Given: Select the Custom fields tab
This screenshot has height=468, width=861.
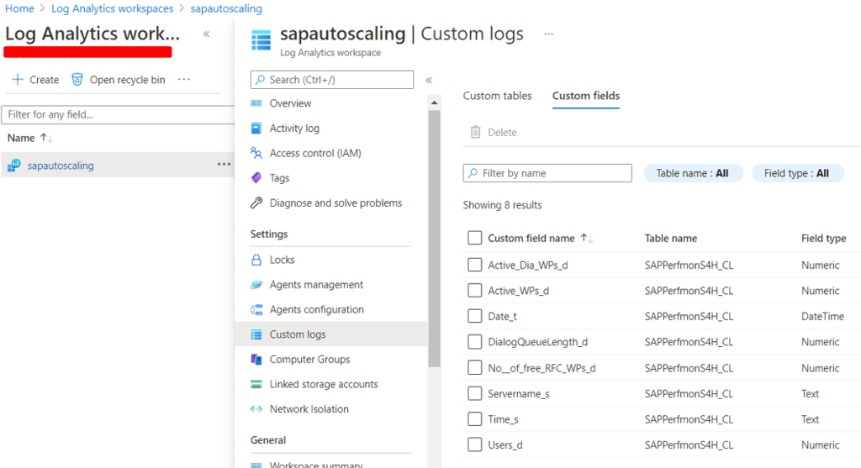Looking at the screenshot, I should tap(586, 96).
